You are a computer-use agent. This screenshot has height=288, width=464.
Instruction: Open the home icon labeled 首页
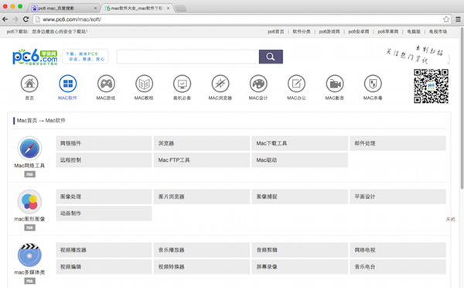point(29,84)
